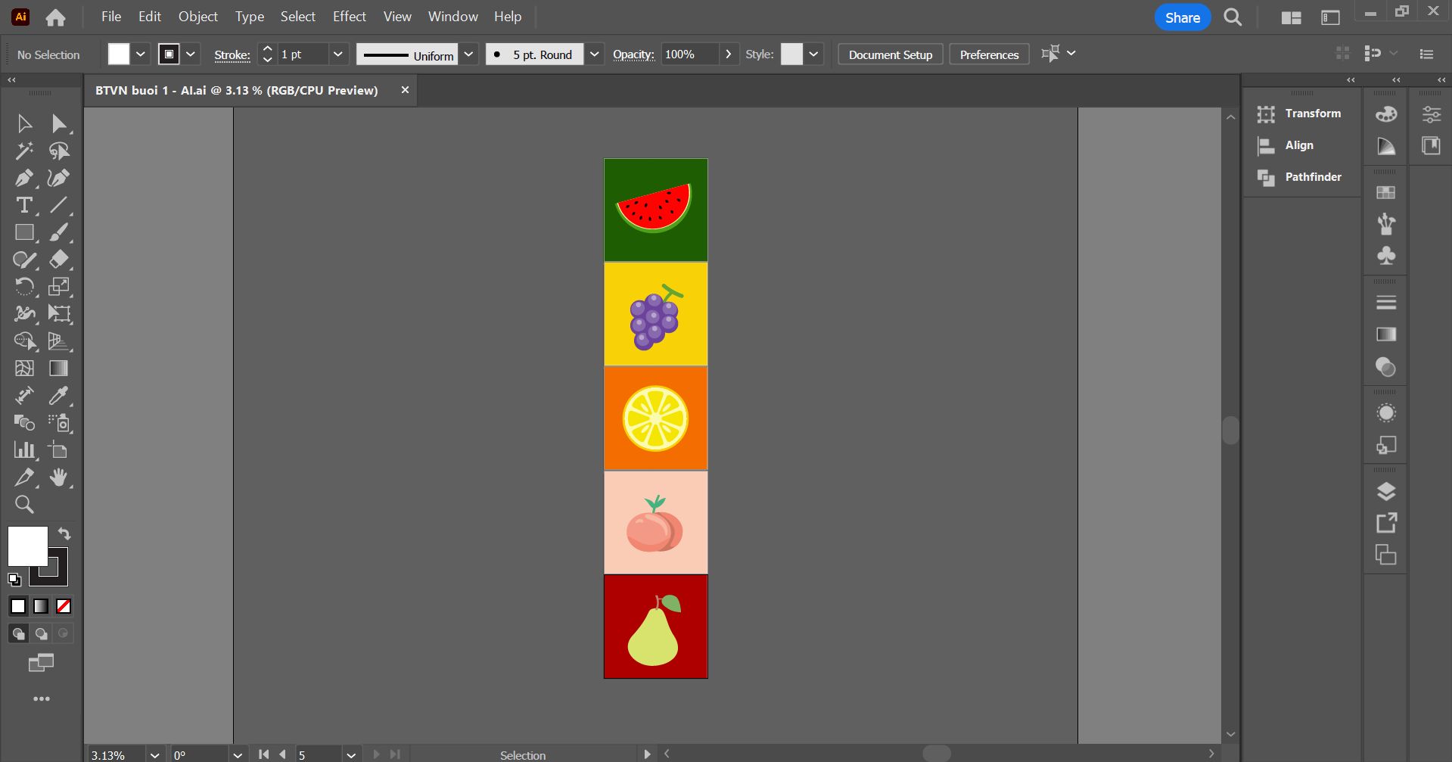This screenshot has height=762, width=1452.
Task: Open the Pathfinder panel
Action: pos(1301,177)
